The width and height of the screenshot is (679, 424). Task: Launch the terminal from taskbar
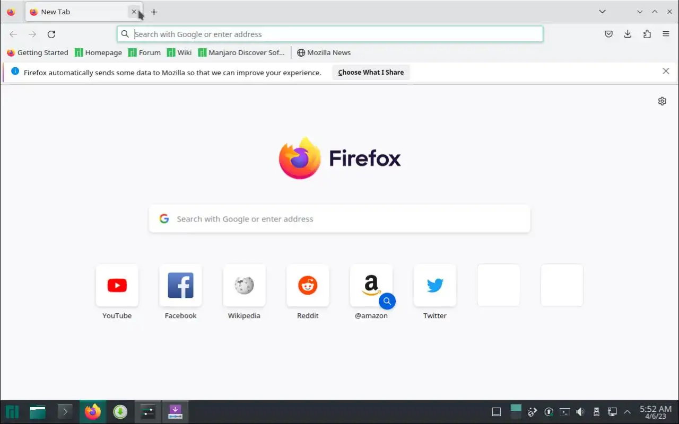65,412
